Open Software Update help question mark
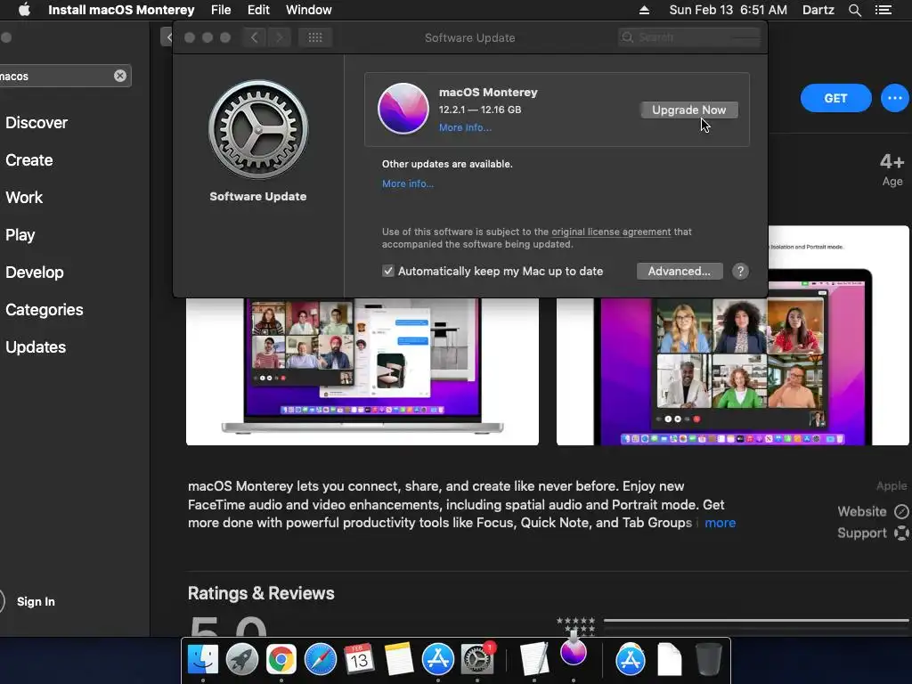 [x=740, y=272]
